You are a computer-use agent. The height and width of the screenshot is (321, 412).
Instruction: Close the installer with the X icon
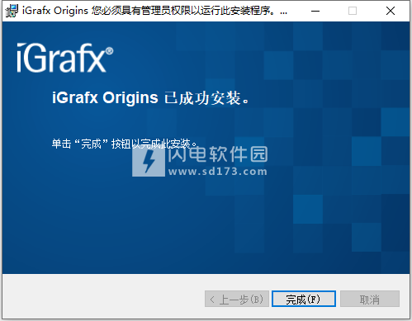click(x=391, y=11)
